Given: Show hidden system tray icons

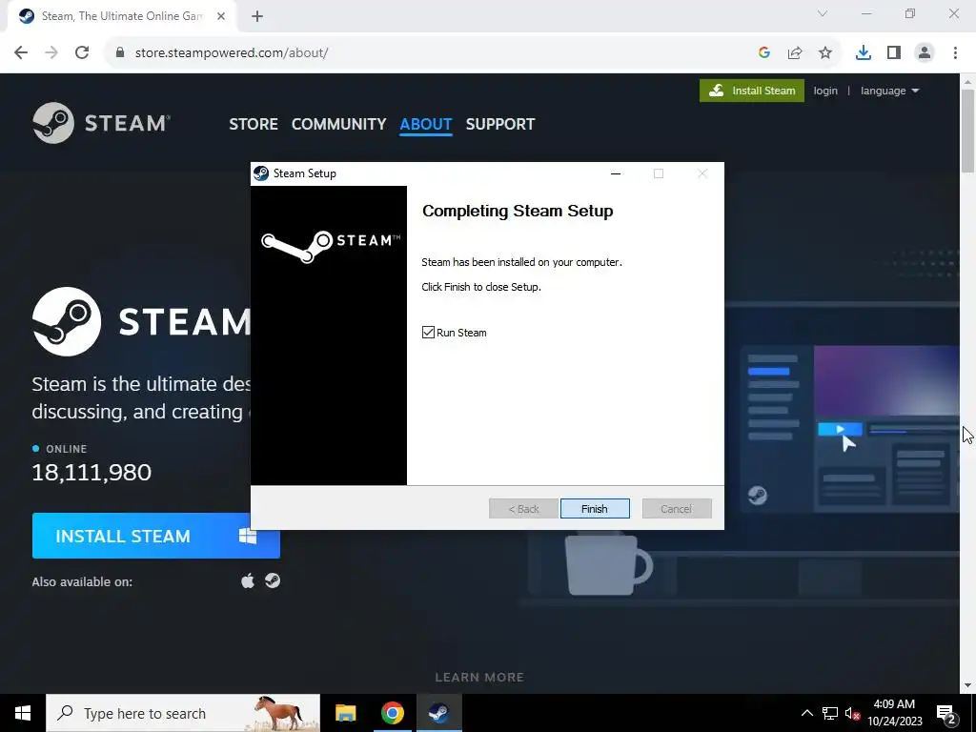Looking at the screenshot, I should pos(806,713).
